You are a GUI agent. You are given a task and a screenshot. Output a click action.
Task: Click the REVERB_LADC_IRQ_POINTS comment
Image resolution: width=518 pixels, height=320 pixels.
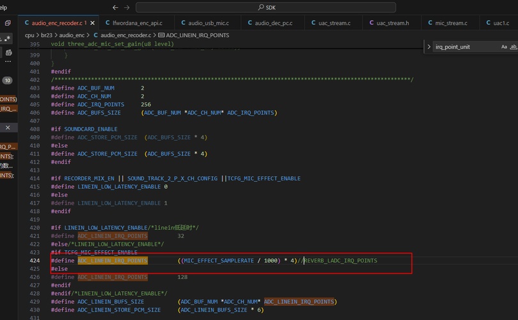[x=340, y=260]
